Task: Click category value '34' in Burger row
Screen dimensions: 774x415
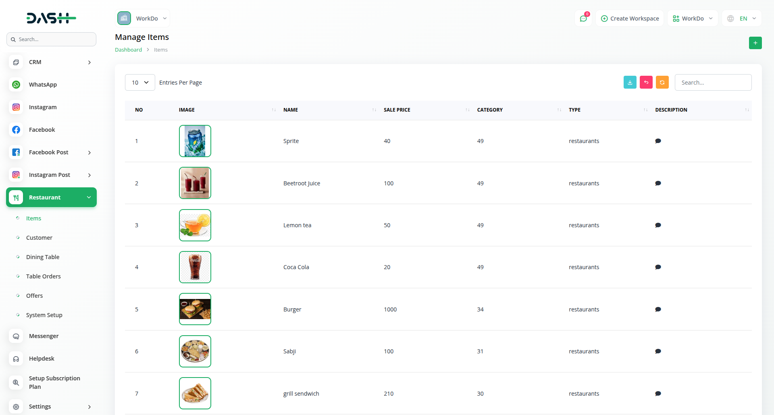Action: pyautogui.click(x=481, y=309)
